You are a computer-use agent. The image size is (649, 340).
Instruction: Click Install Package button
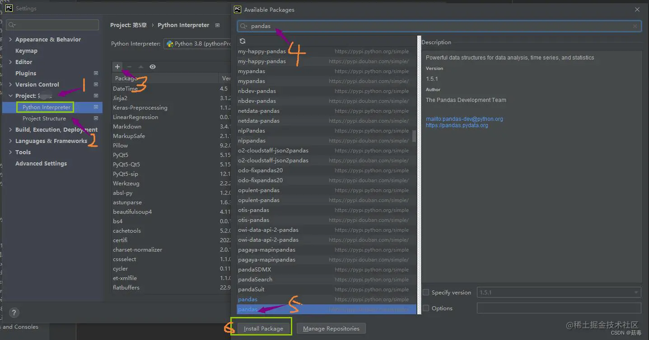[x=263, y=328]
